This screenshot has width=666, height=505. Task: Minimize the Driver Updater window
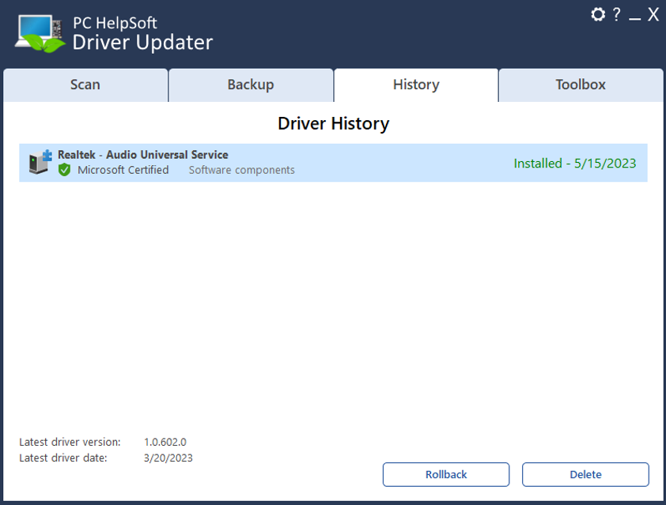click(x=634, y=18)
